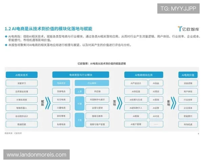Click the ellipsis box below AI对话
Image resolution: width=203 pixels, height=163 pixels.
coord(156,124)
